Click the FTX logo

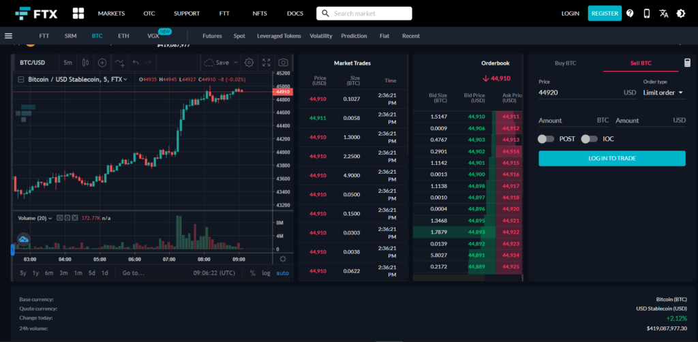[36, 14]
